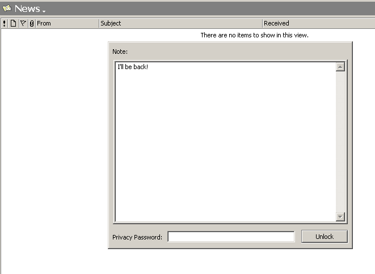Click the "Note:" label

[x=120, y=52]
